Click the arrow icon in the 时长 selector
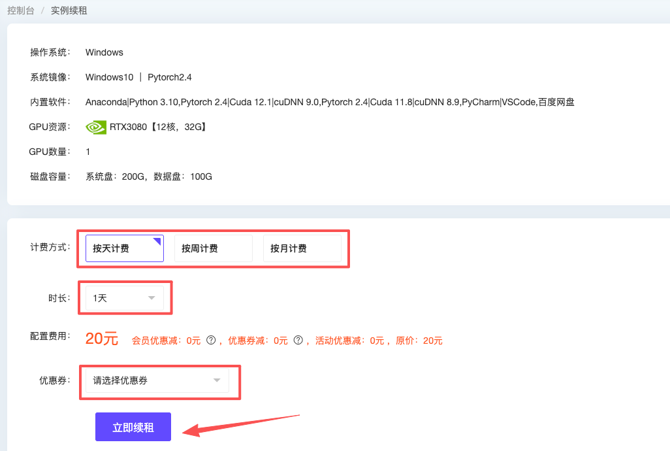 [152, 298]
